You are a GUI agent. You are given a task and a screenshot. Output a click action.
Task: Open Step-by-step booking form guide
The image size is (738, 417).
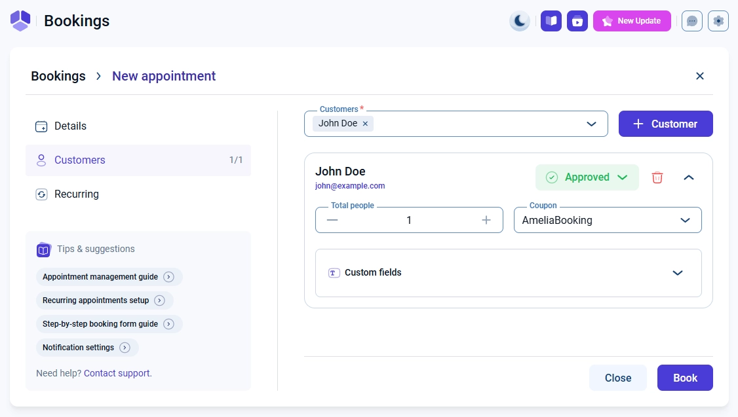pyautogui.click(x=109, y=324)
